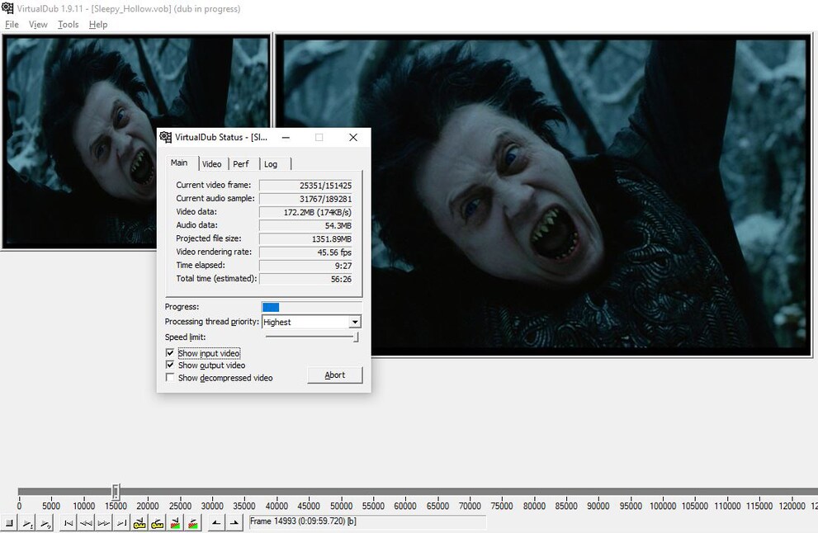Image resolution: width=818 pixels, height=533 pixels.
Task: Step backward one frame icon
Action: click(x=87, y=522)
